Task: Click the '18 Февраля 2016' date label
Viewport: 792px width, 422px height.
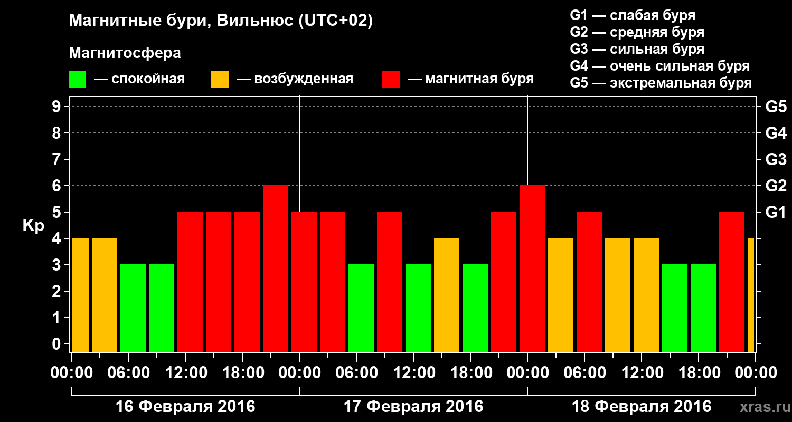Action: click(642, 407)
